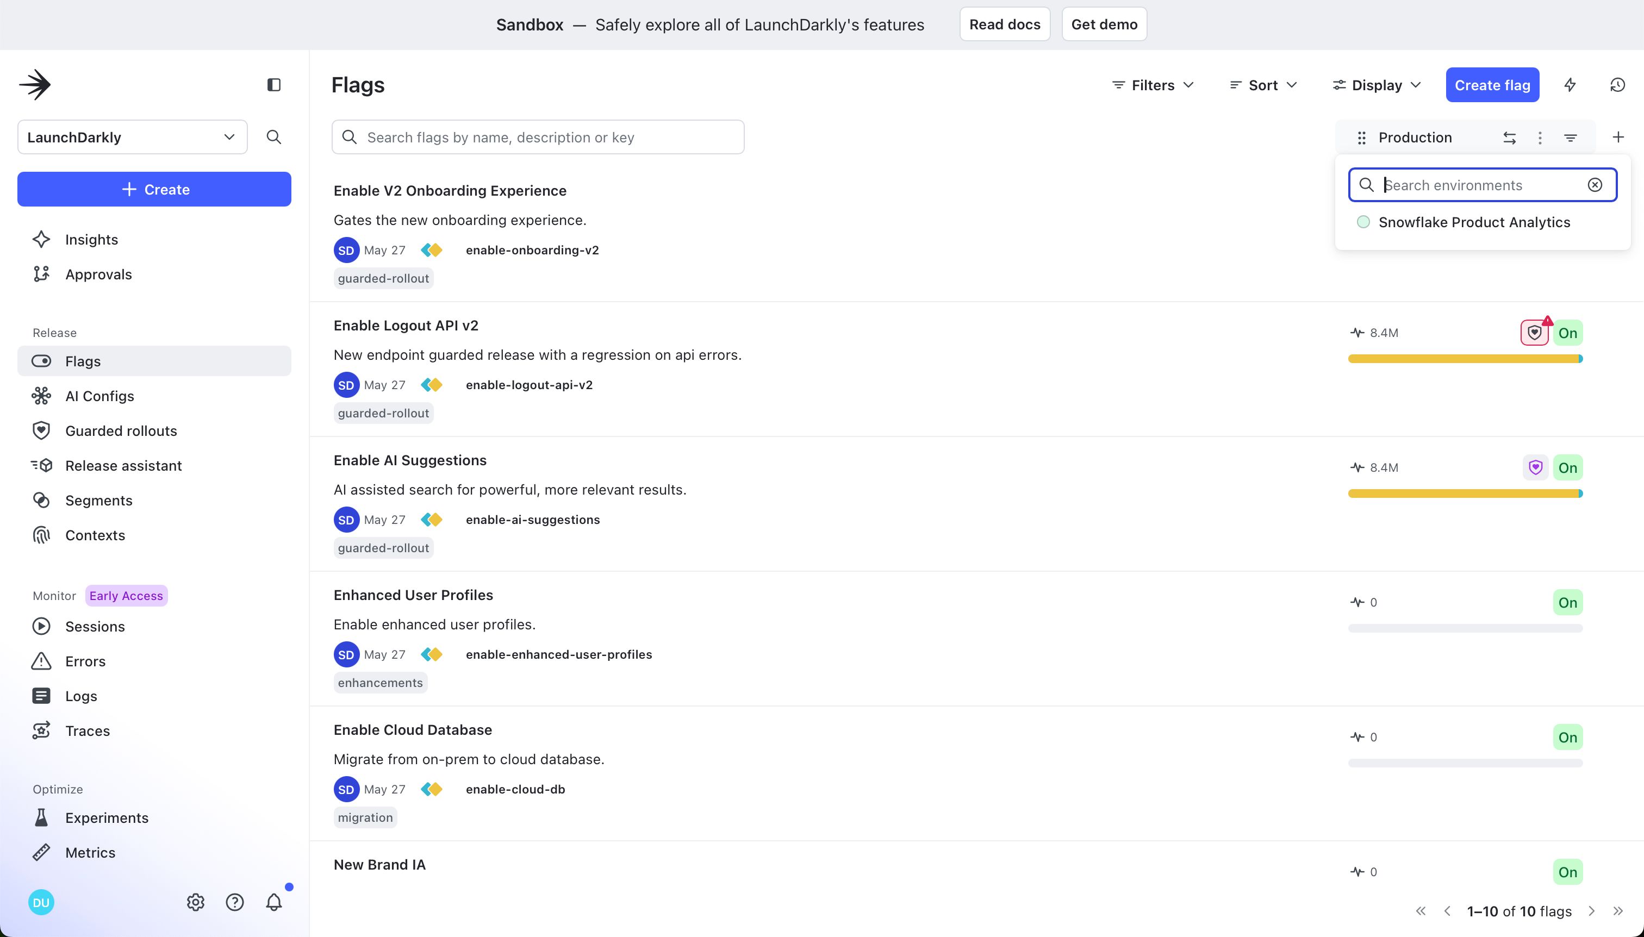Click the enable-onboarding-v2 flag key

(532, 251)
